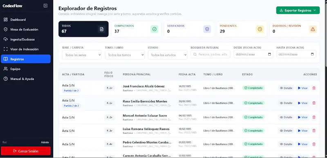Click date 14/01/1885 in first row
The height and width of the screenshot is (158, 327).
[x=185, y=86]
